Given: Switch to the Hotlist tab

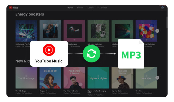Looking at the screenshot, I should (80, 8).
